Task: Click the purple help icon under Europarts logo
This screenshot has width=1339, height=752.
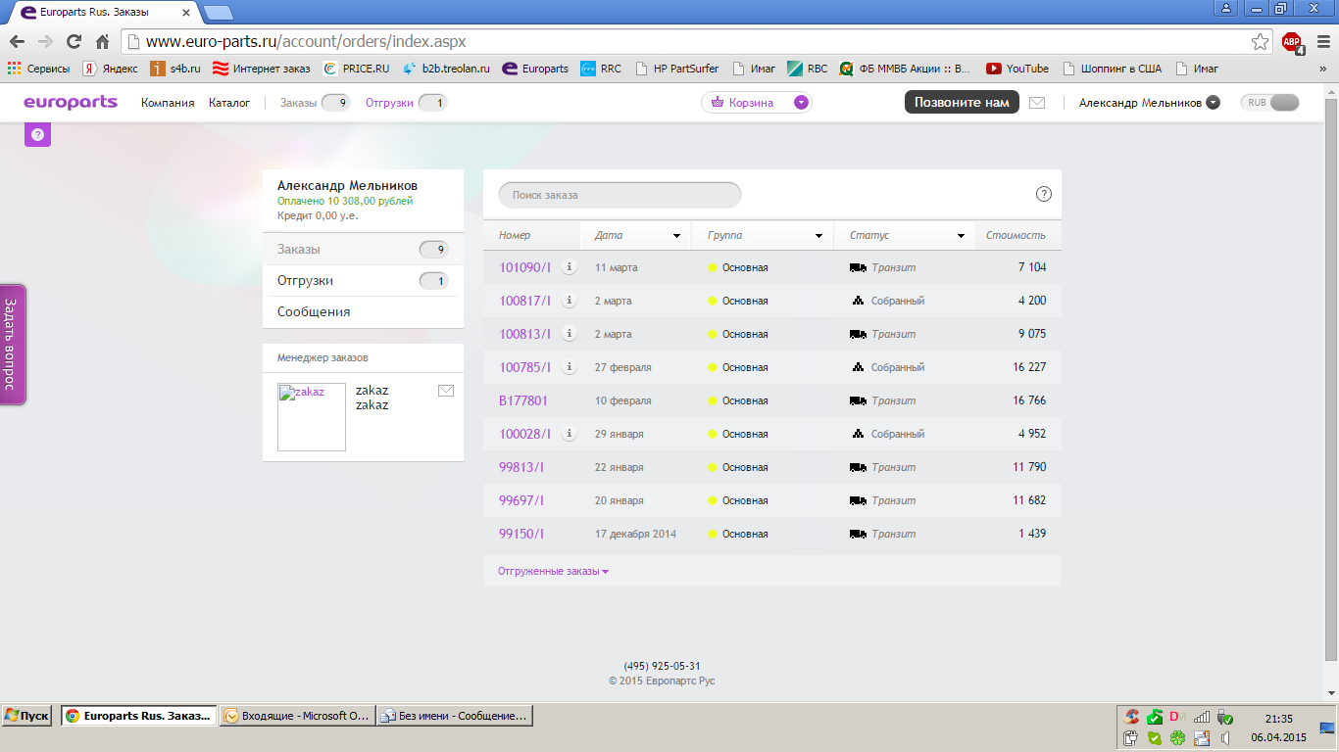Action: click(x=37, y=135)
